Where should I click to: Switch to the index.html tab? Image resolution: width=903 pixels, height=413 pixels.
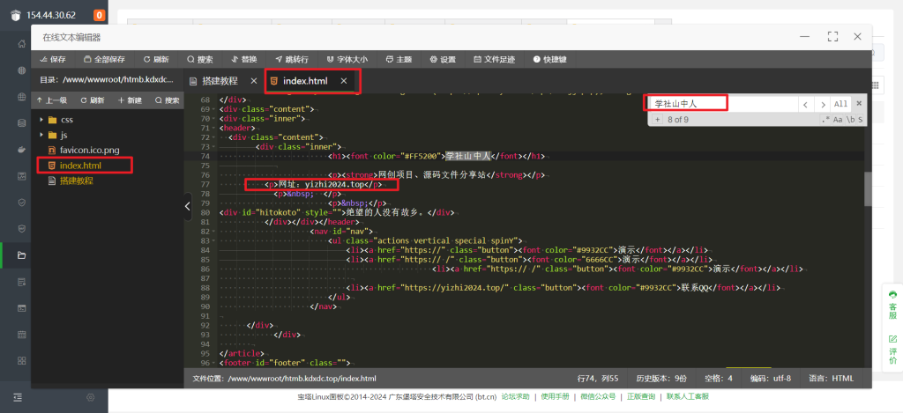tap(305, 81)
